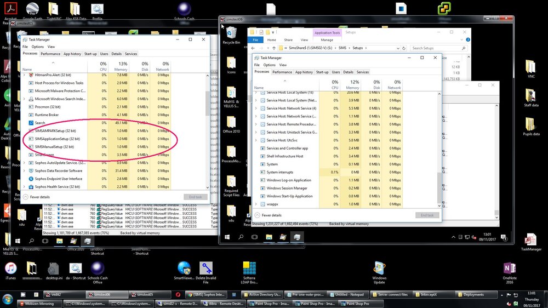The width and height of the screenshot is (548, 308).
Task: Open the OneNote 2016 desktop icon
Action: point(510,272)
